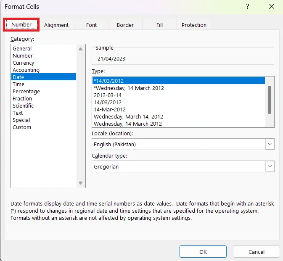Image resolution: width=283 pixels, height=261 pixels.
Task: Open the Border tab
Action: pyautogui.click(x=125, y=25)
